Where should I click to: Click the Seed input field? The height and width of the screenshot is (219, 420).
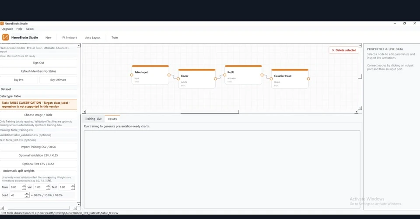pos(17,195)
